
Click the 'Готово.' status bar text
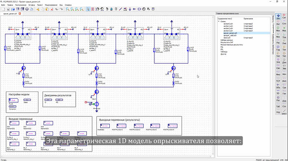tap(4, 160)
